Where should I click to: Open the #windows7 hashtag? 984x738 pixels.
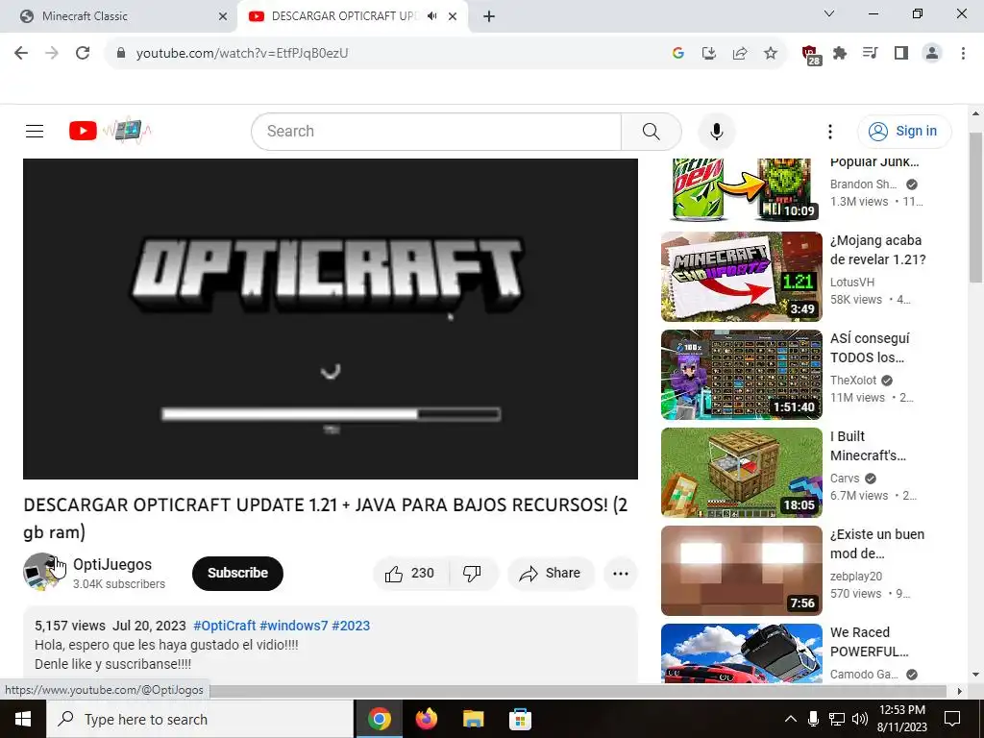pos(294,626)
